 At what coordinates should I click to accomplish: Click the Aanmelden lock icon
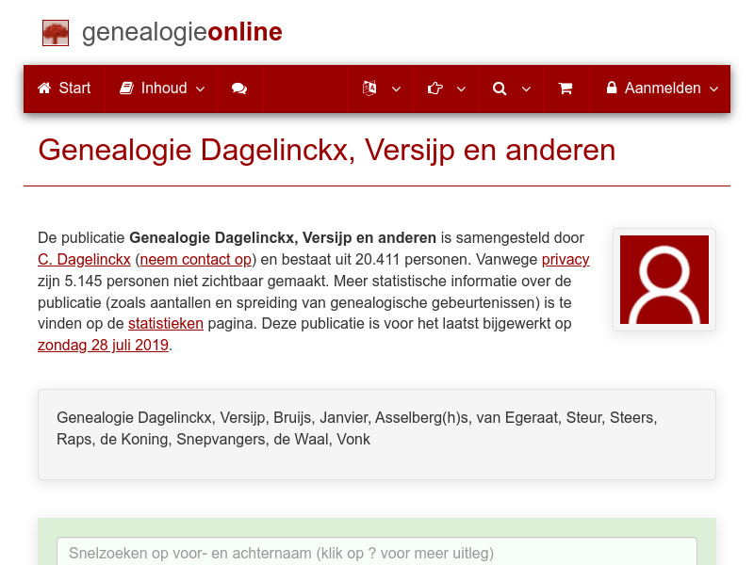pos(611,88)
